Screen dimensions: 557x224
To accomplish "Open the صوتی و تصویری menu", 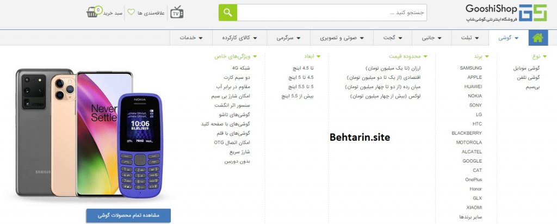I will 342,38.
